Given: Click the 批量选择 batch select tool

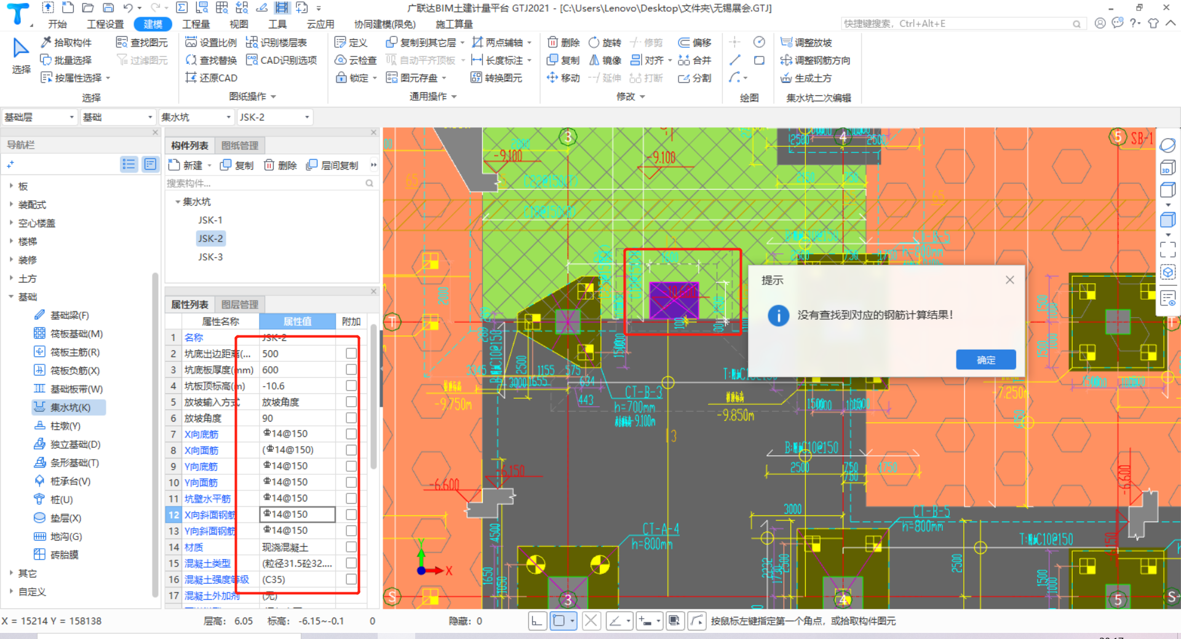Looking at the screenshot, I should tap(66, 60).
